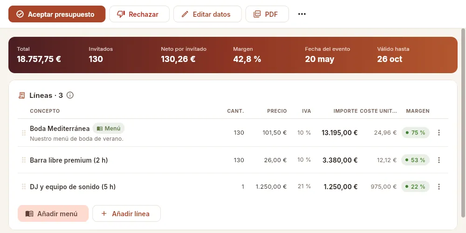466x233 pixels.
Task: Click the Menú badge on Boda Mediterránea
Action: pos(109,129)
